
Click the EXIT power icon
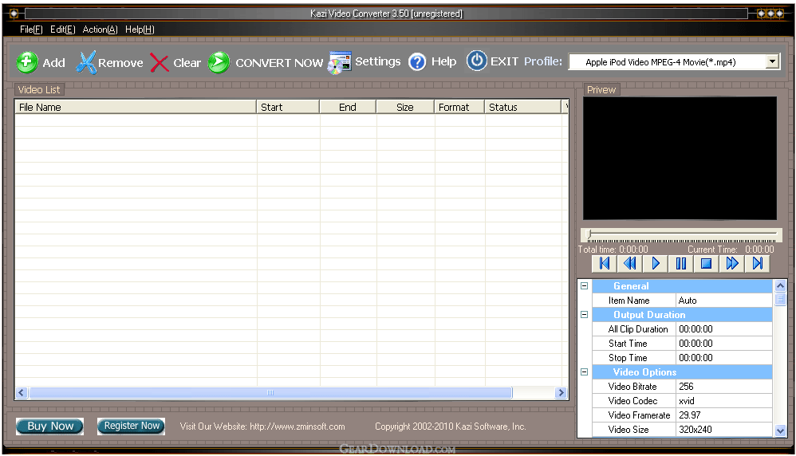point(477,61)
